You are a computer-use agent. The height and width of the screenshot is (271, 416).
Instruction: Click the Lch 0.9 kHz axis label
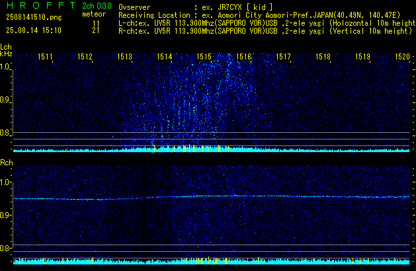click(x=5, y=100)
